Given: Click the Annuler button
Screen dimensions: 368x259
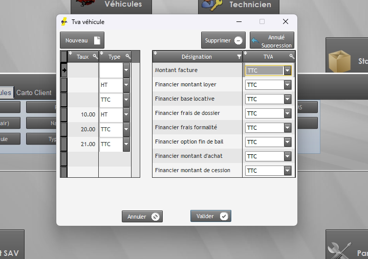Looking at the screenshot, I should 142,217.
